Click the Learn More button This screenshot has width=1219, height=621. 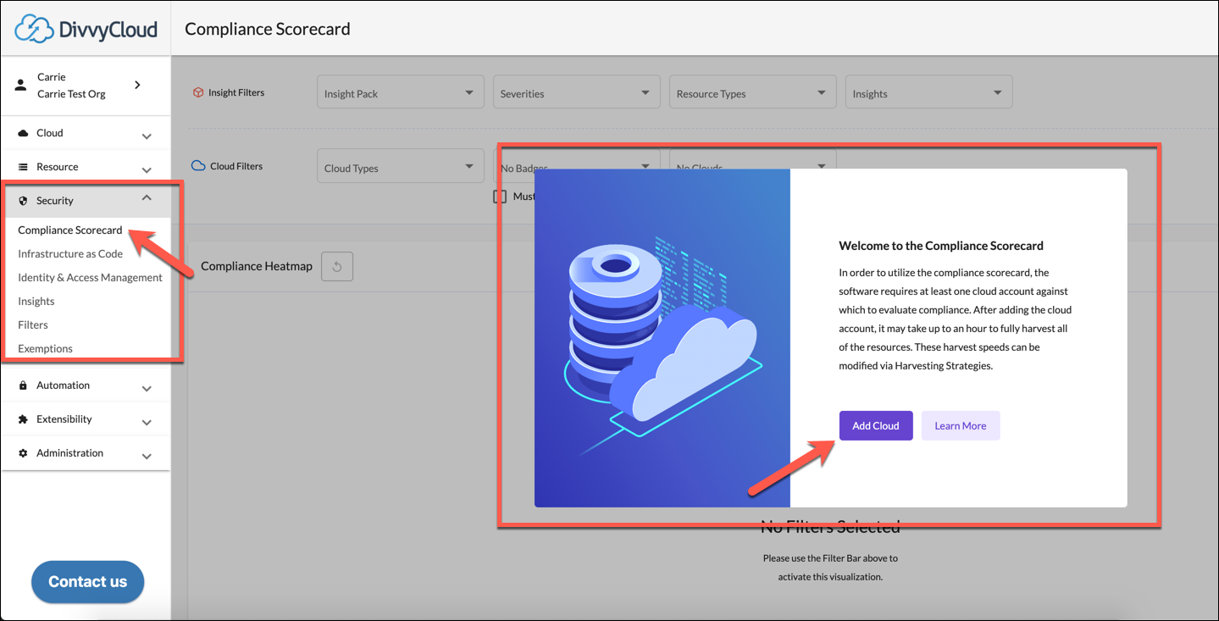(x=961, y=425)
